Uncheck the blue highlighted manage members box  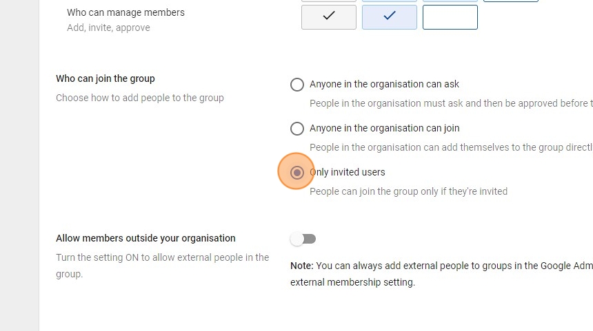(390, 17)
